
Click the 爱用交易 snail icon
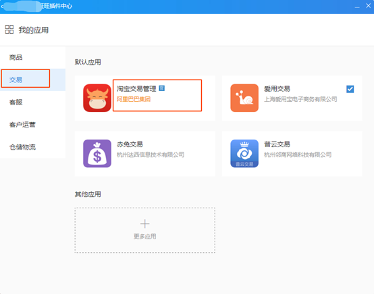pos(244,98)
